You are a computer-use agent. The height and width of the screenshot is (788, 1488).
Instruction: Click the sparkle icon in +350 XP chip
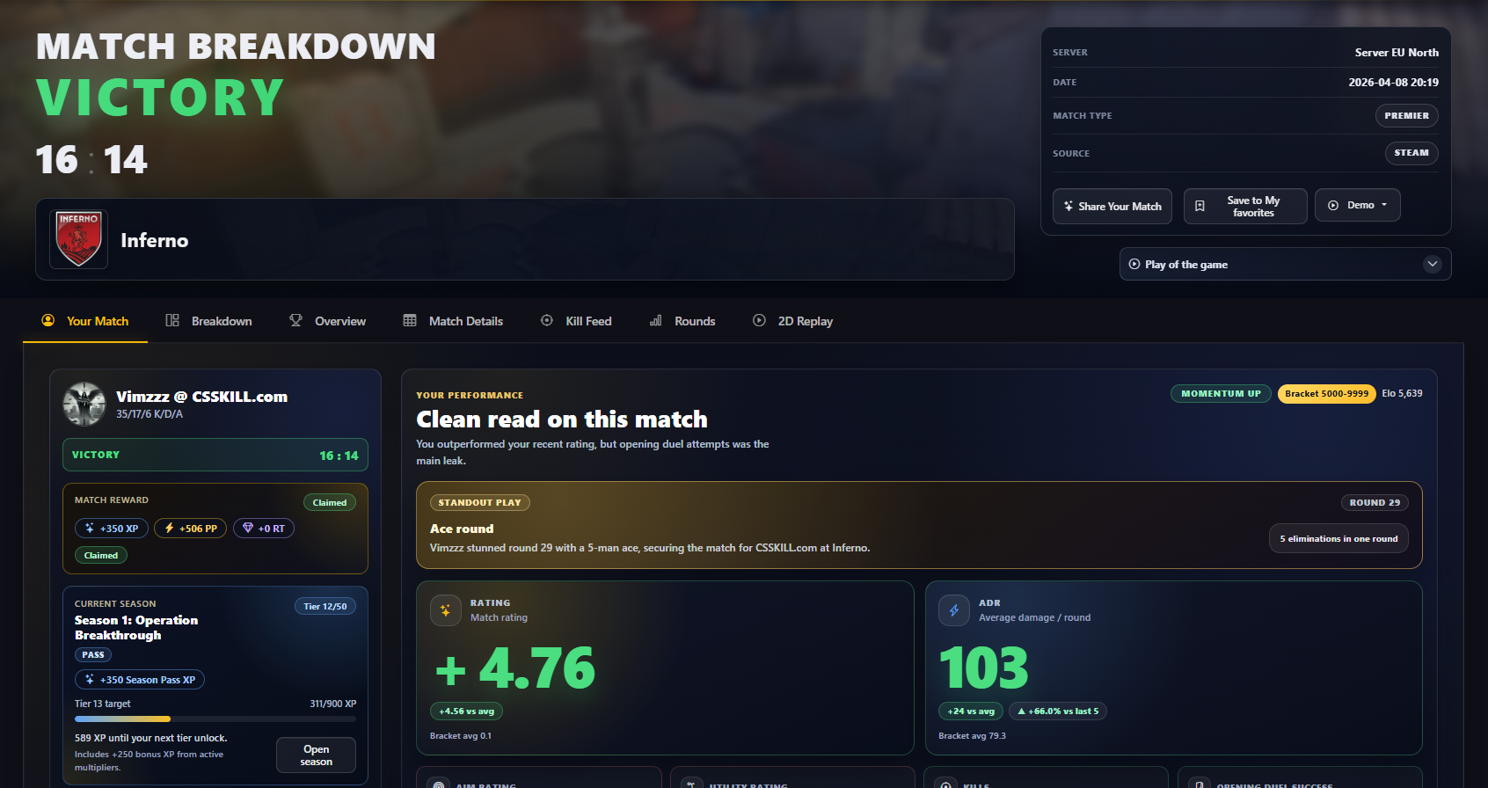(x=90, y=528)
